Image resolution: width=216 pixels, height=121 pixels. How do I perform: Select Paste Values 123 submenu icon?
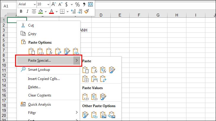click(86, 97)
